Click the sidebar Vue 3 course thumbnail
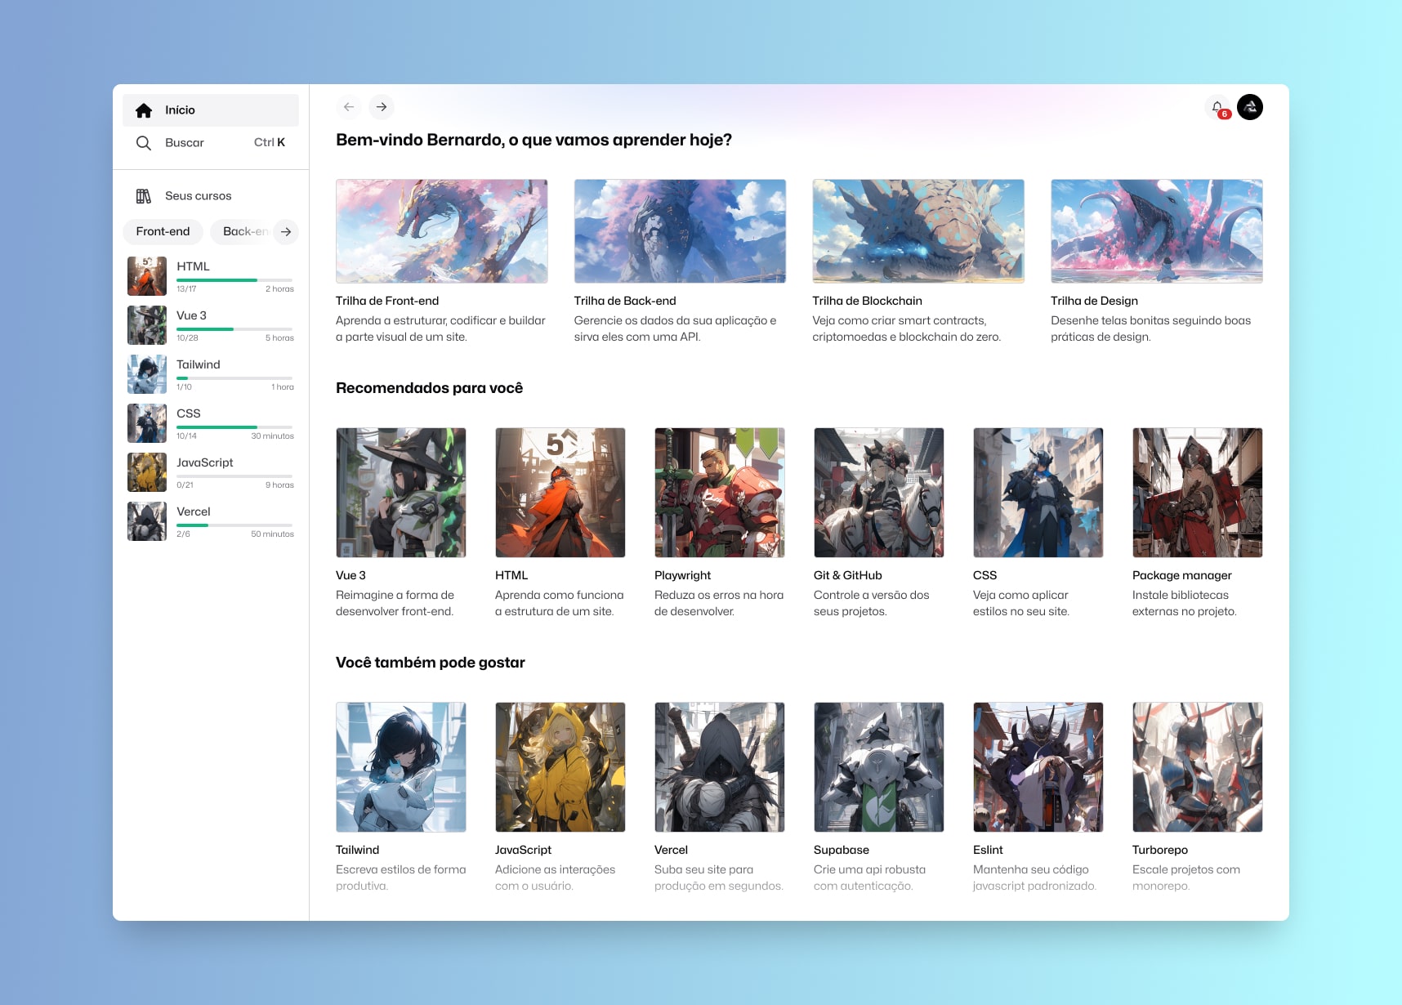Image resolution: width=1402 pixels, height=1005 pixels. pos(147,325)
